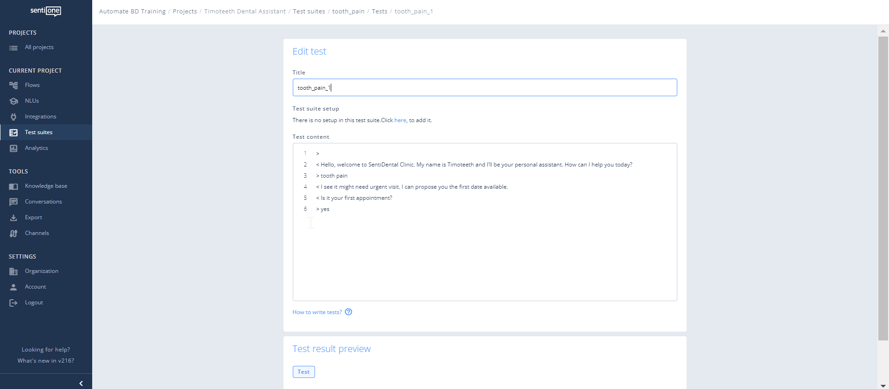Click Automate BD Training breadcrumb
The image size is (889, 389).
point(132,12)
